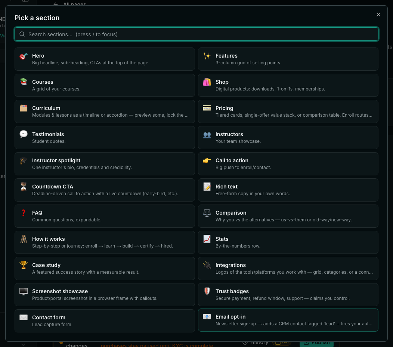The image size is (393, 347).
Task: Choose the Pricing section title
Action: tap(224, 108)
